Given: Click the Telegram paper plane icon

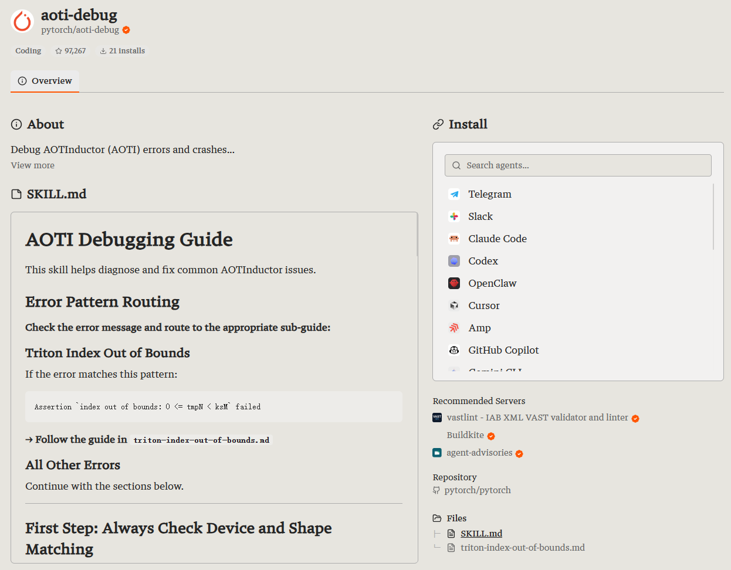Looking at the screenshot, I should (454, 194).
